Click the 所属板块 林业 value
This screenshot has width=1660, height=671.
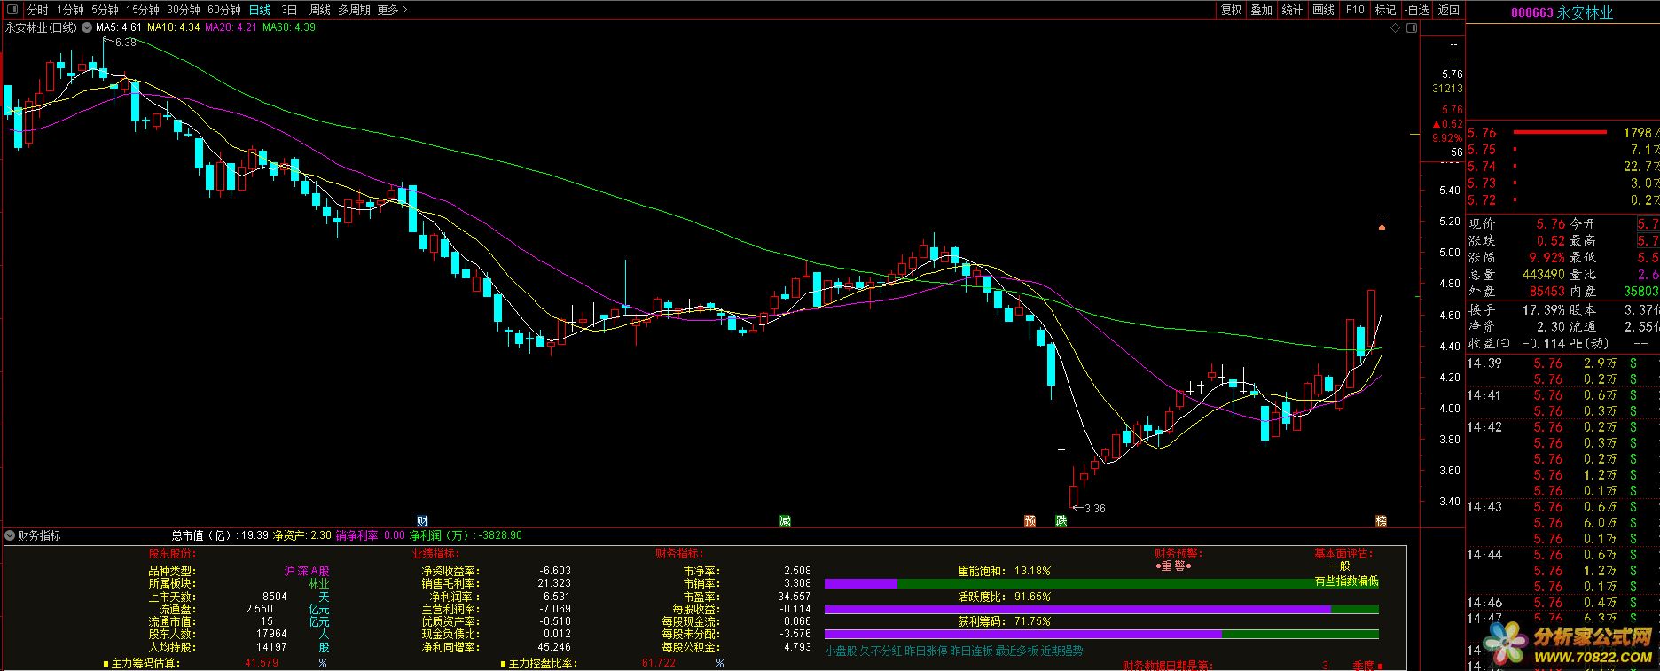click(318, 584)
